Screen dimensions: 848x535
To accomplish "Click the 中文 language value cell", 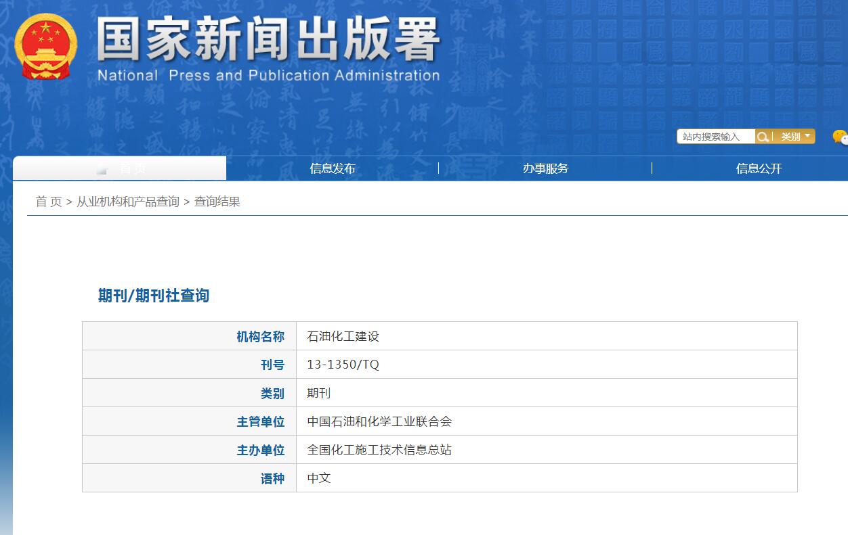I will point(319,478).
